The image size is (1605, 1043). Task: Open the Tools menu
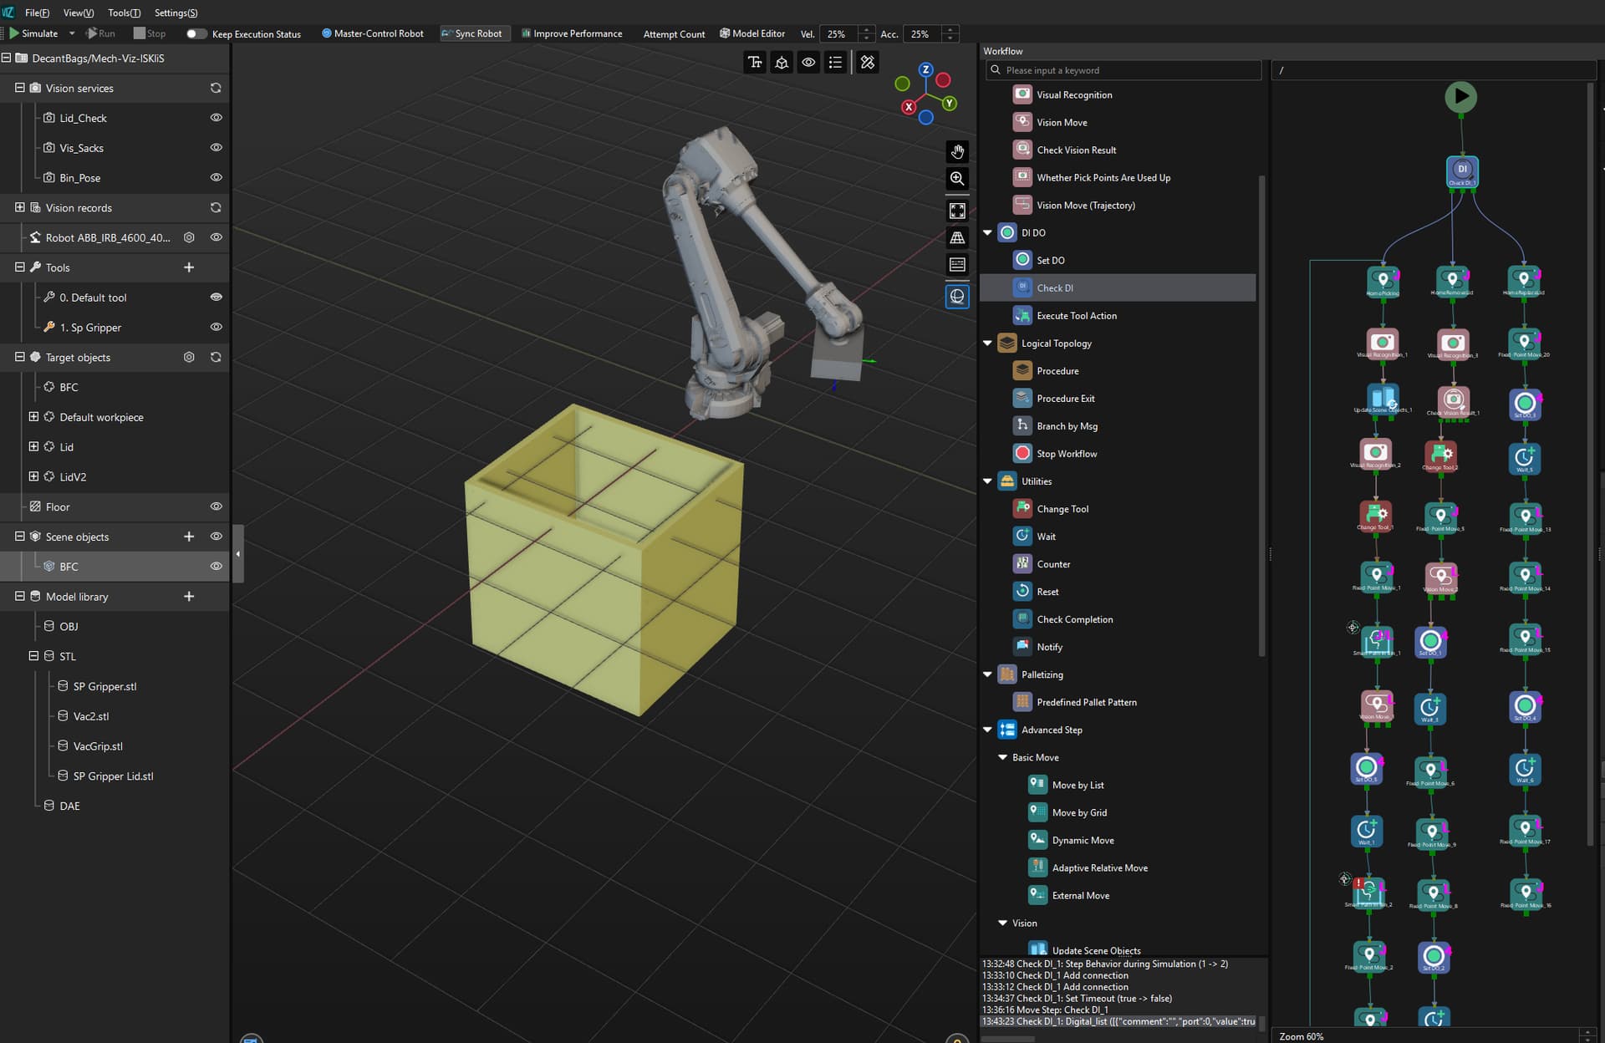[124, 13]
